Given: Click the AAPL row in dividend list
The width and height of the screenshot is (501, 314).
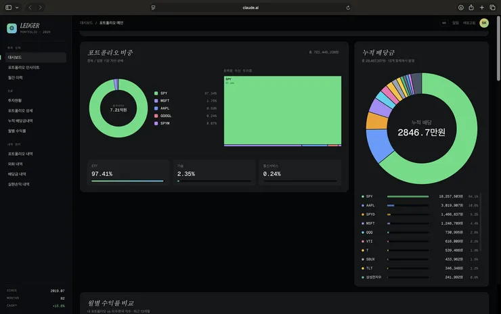Looking at the screenshot, I should (x=420, y=206).
